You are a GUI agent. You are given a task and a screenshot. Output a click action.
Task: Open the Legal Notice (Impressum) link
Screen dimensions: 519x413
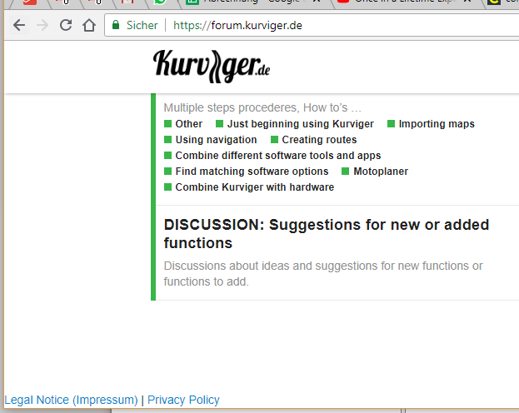[71, 400]
